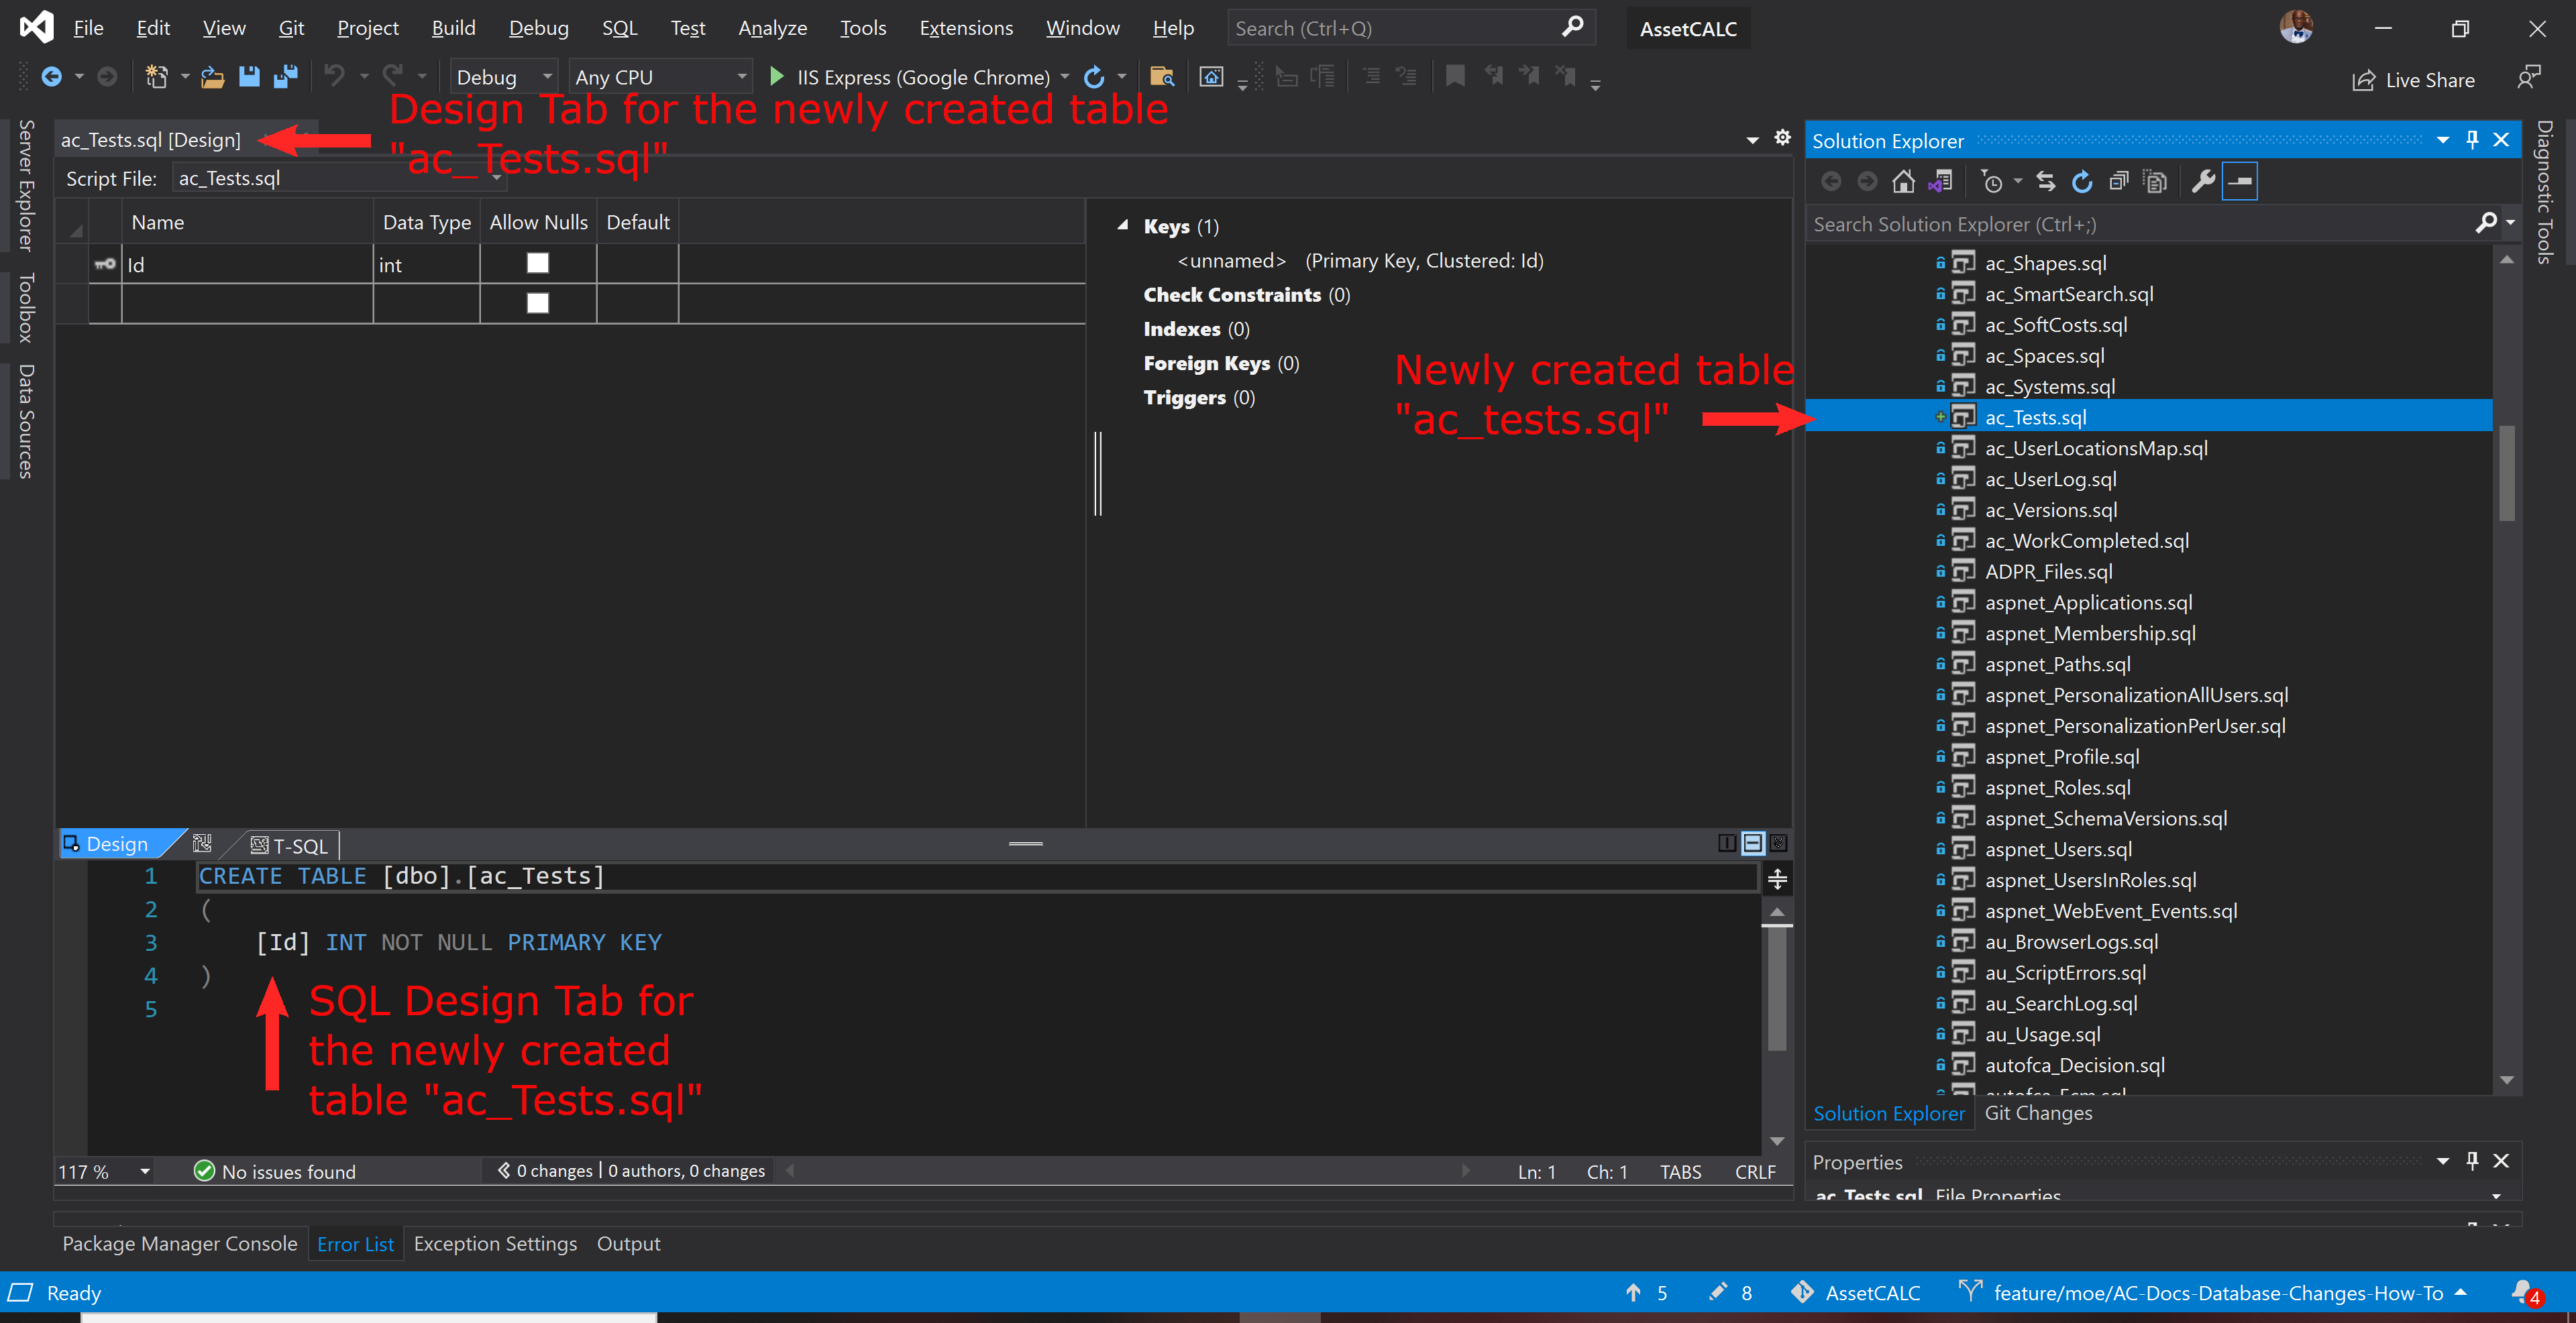Expand the Solution Explorer search options arrow

click(2510, 223)
